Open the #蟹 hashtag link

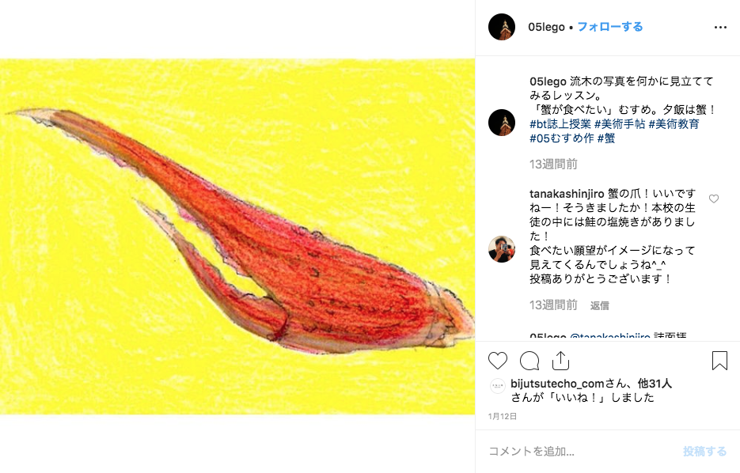[606, 138]
